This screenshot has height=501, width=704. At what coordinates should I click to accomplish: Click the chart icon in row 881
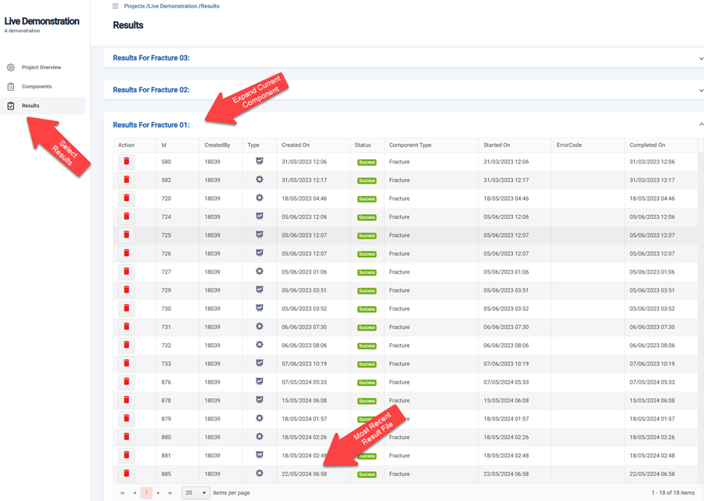(x=259, y=455)
